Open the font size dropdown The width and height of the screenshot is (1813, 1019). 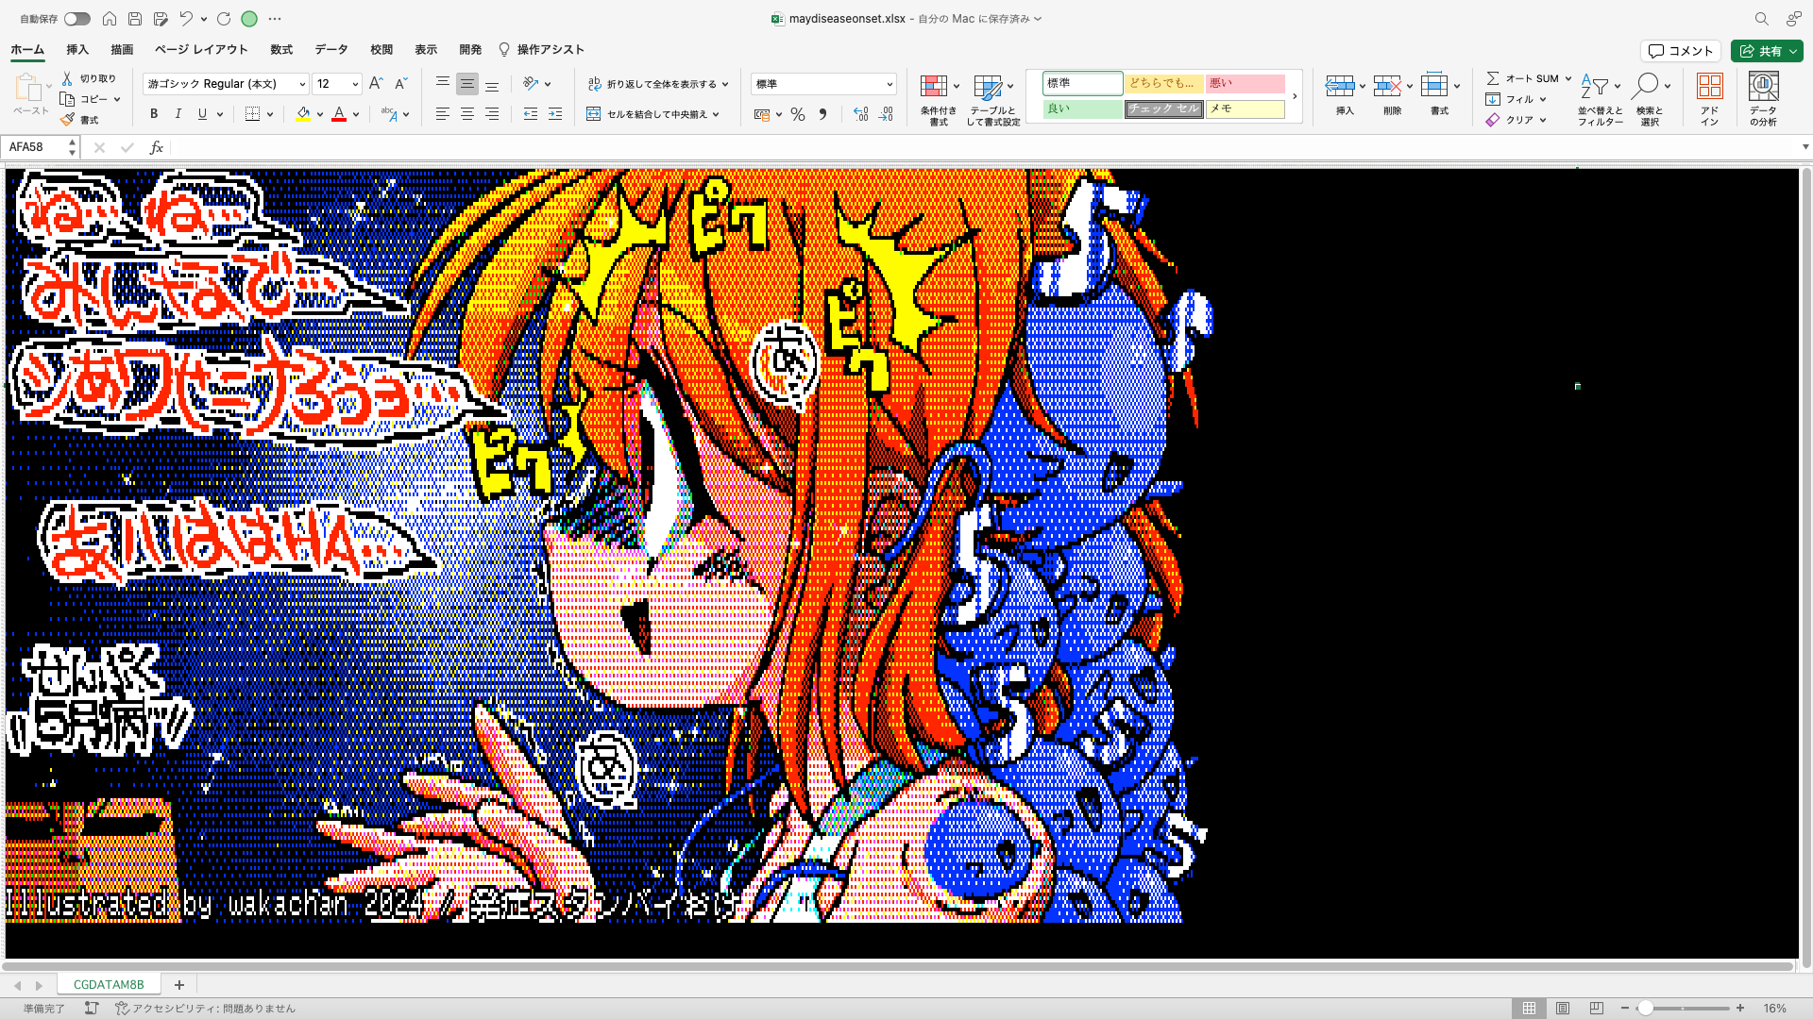pyautogui.click(x=355, y=84)
